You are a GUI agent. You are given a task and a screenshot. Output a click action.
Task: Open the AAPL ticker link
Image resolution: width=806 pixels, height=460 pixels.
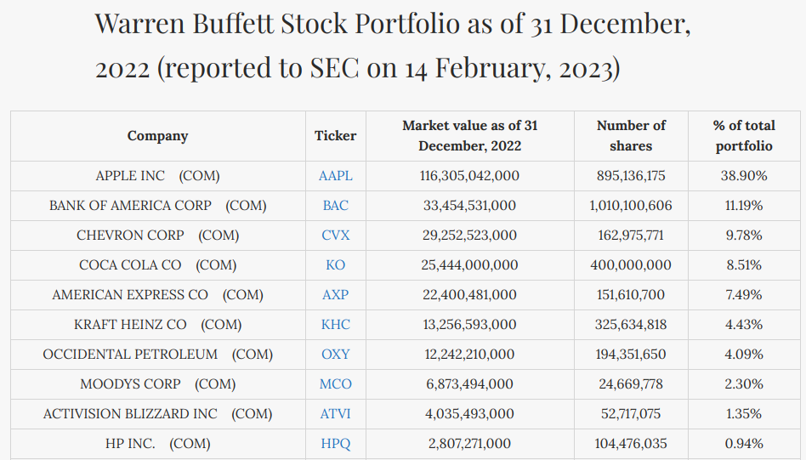pos(335,176)
